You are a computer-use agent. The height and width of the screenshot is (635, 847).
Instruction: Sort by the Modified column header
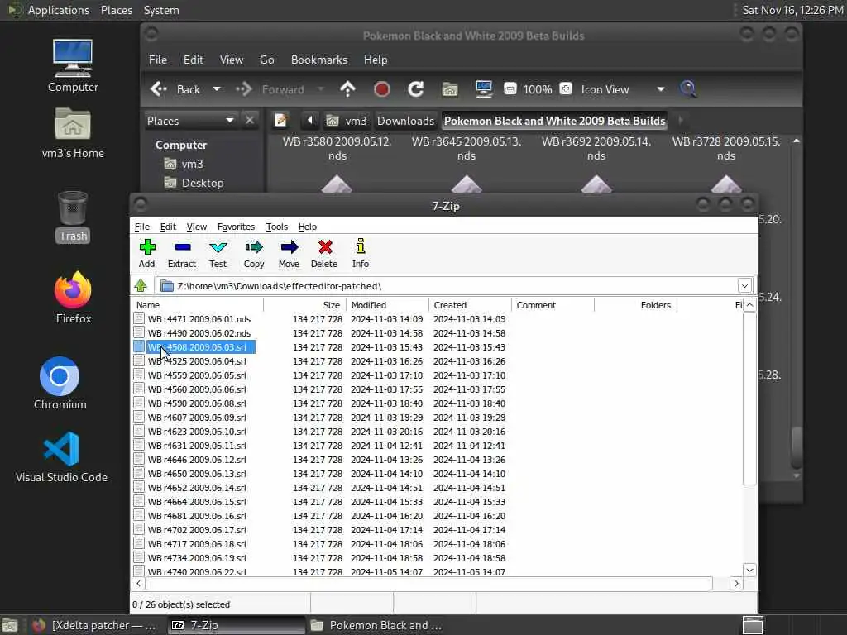coord(387,305)
